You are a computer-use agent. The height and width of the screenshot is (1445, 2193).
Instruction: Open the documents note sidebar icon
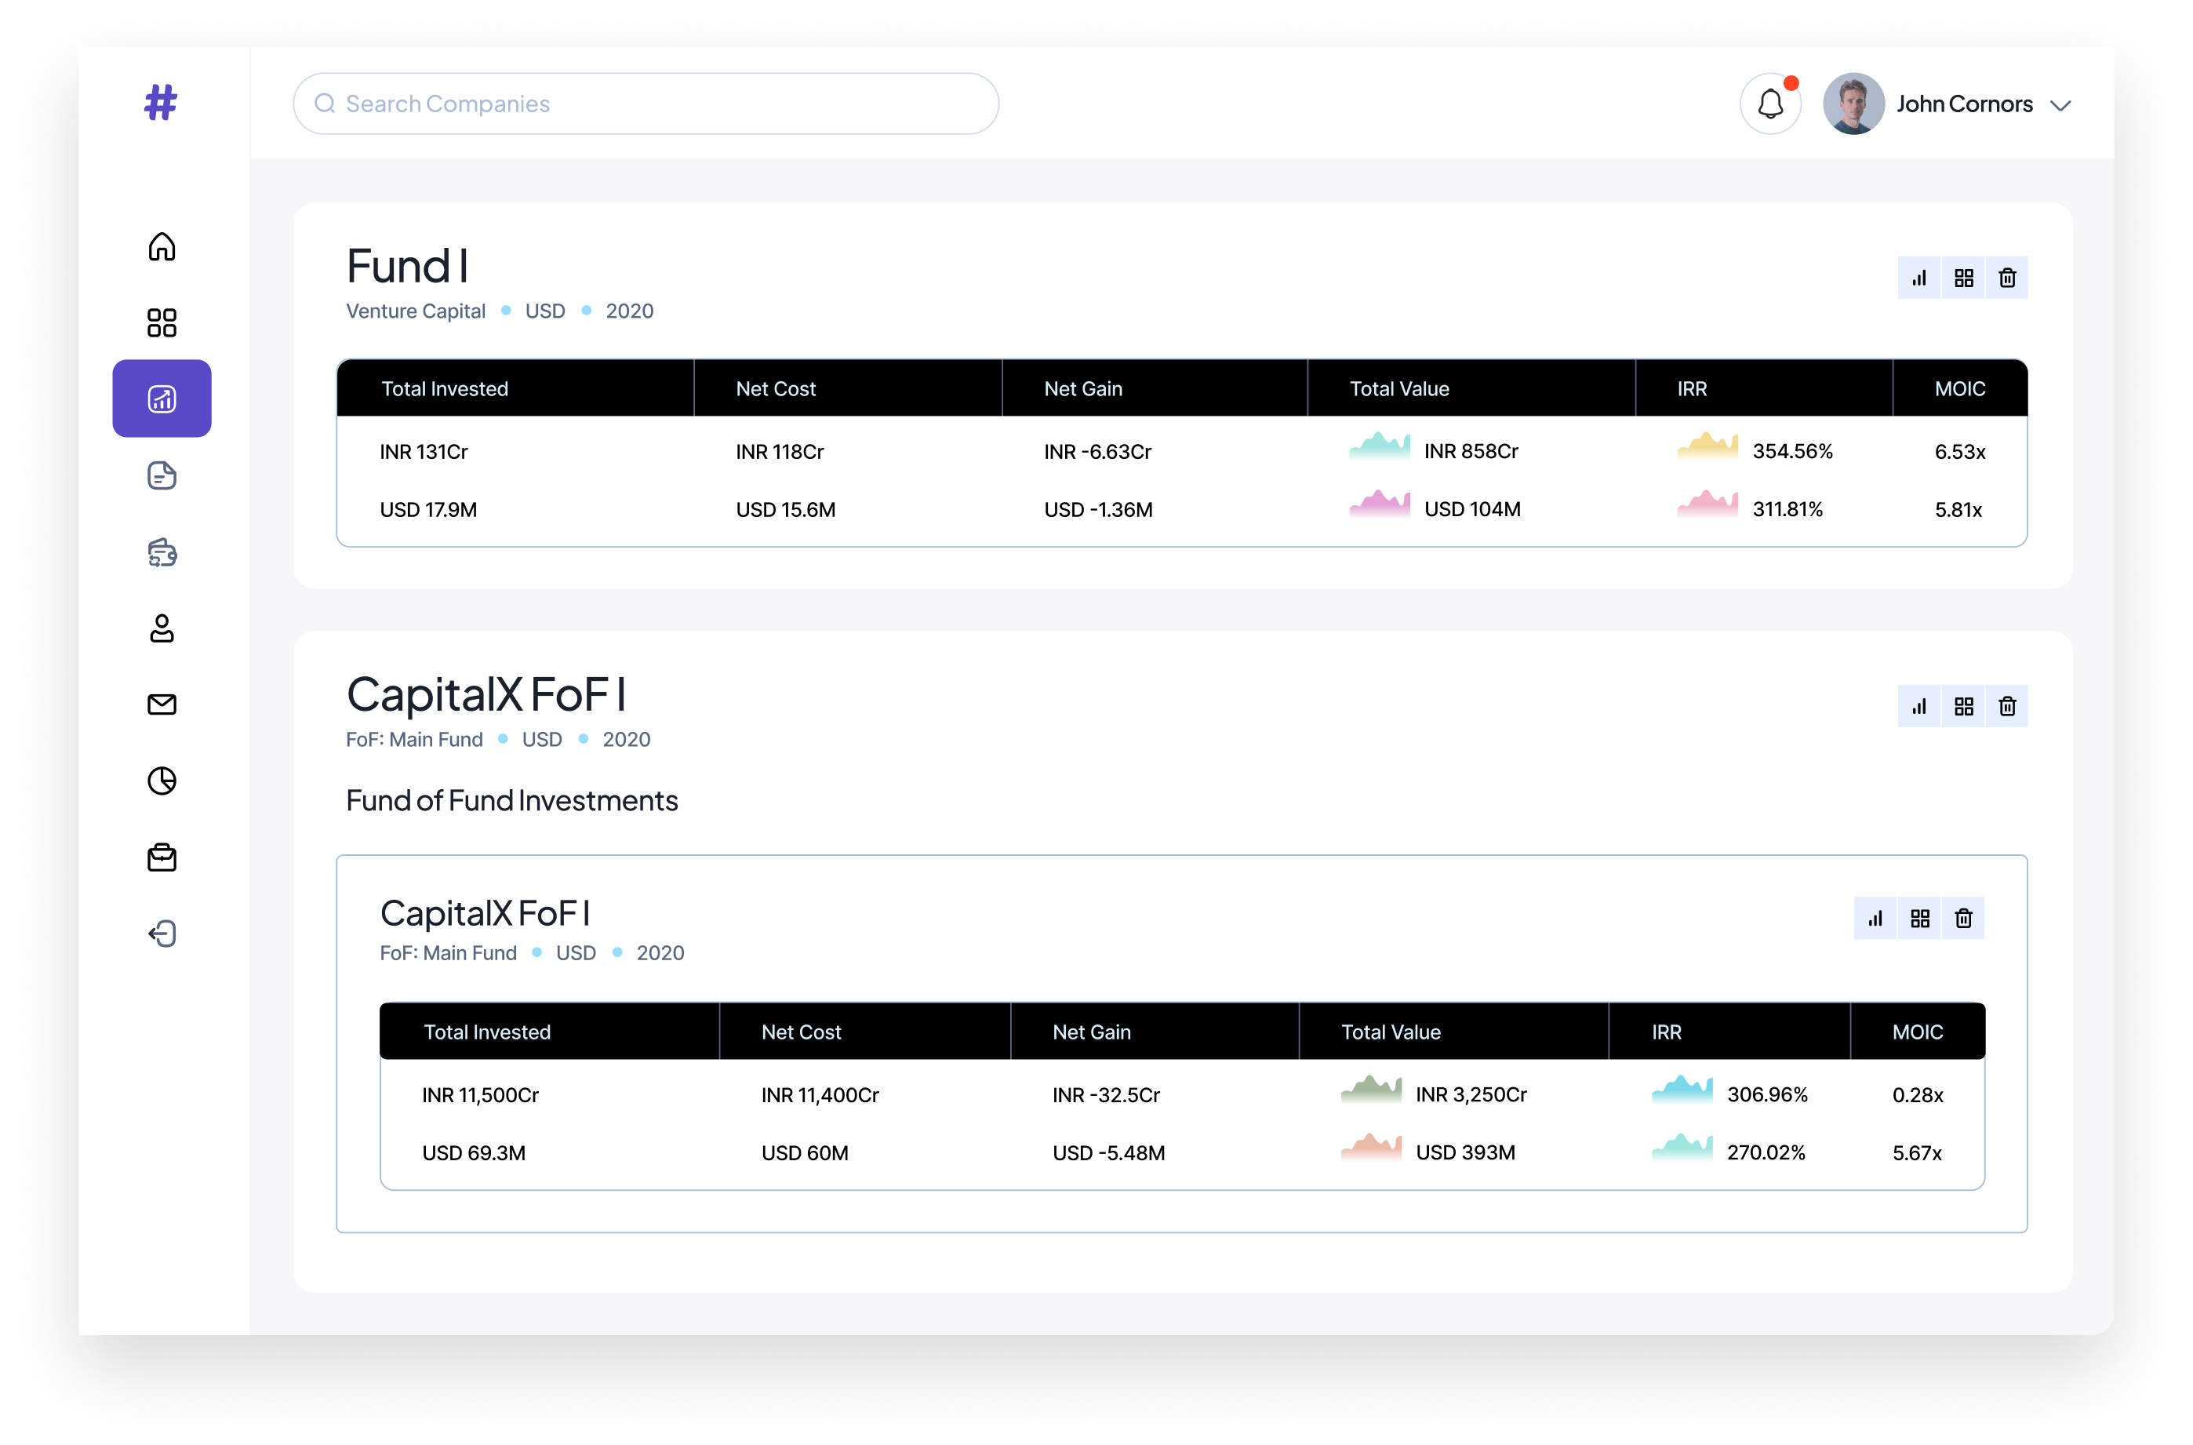pyautogui.click(x=162, y=475)
